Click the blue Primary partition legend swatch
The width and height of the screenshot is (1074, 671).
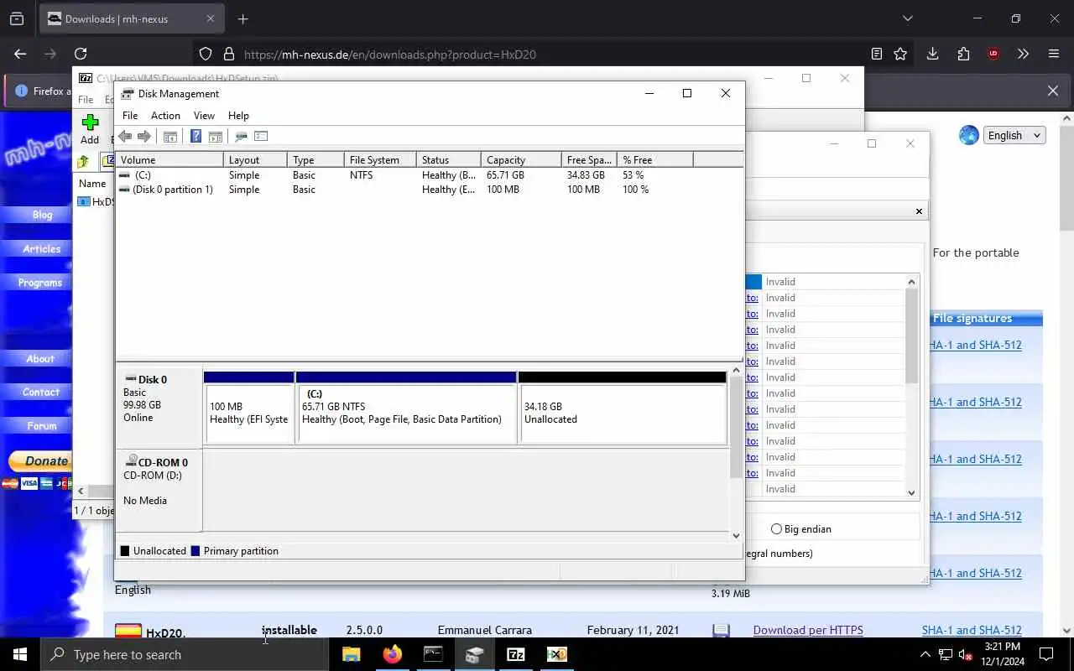pyautogui.click(x=196, y=551)
